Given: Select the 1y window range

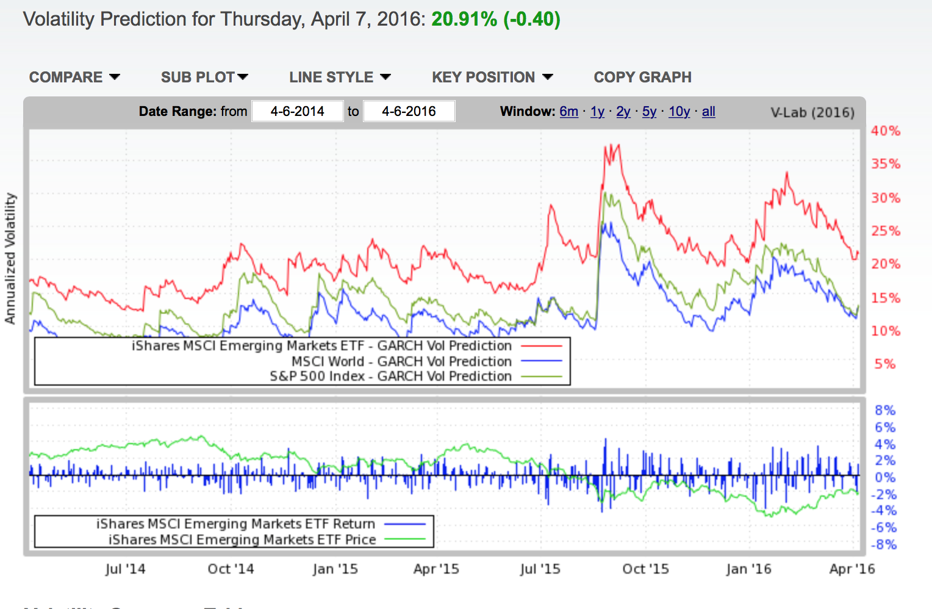Looking at the screenshot, I should click(x=597, y=112).
